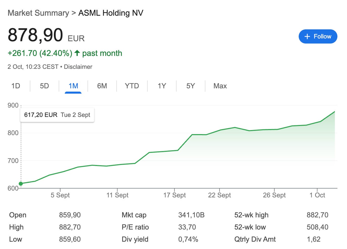
Task: Click the plus icon in Follow button
Action: pos(307,36)
